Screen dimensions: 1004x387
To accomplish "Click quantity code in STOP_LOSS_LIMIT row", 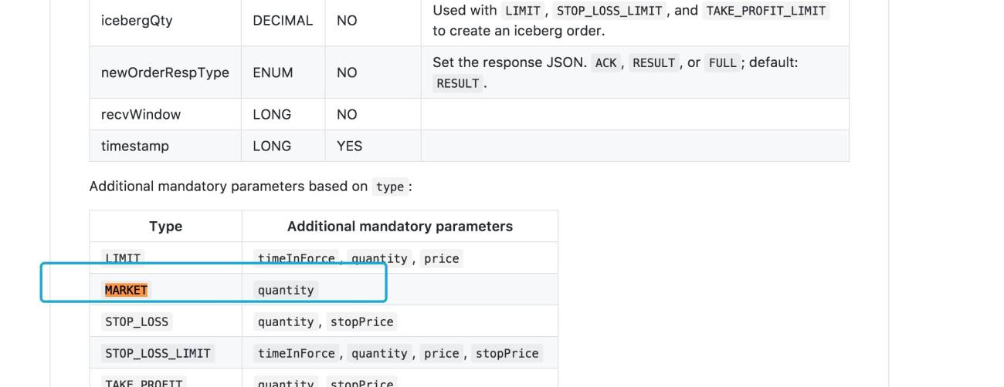I will click(379, 353).
